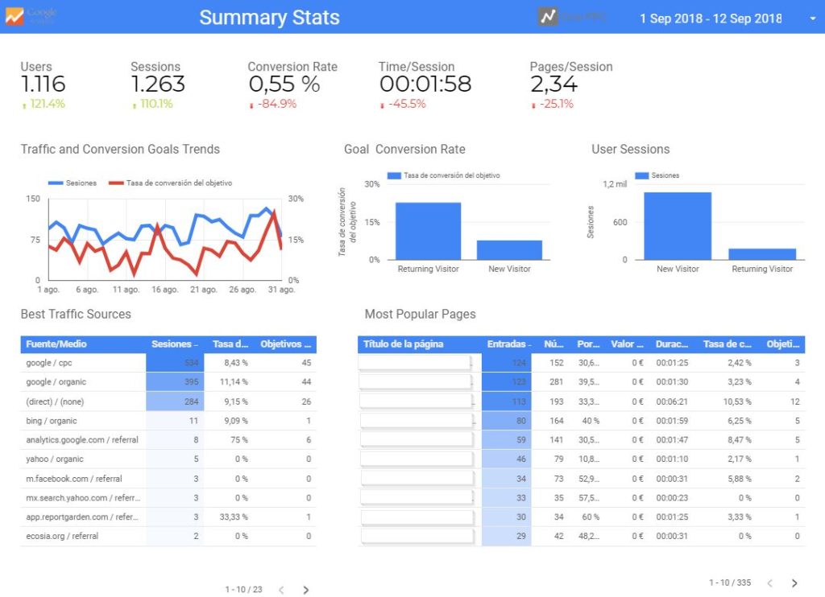Go to next page of Most Popular Pages
825x597 pixels.
tap(794, 583)
